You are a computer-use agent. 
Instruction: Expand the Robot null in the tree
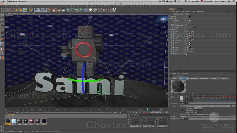(x=170, y=30)
